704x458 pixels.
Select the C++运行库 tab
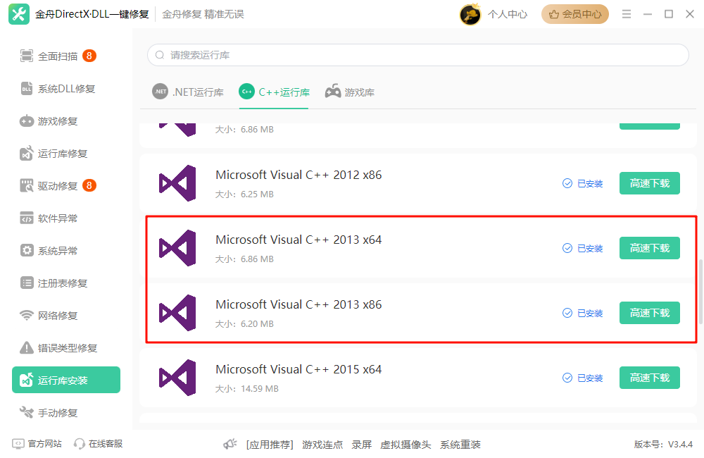[x=275, y=92]
